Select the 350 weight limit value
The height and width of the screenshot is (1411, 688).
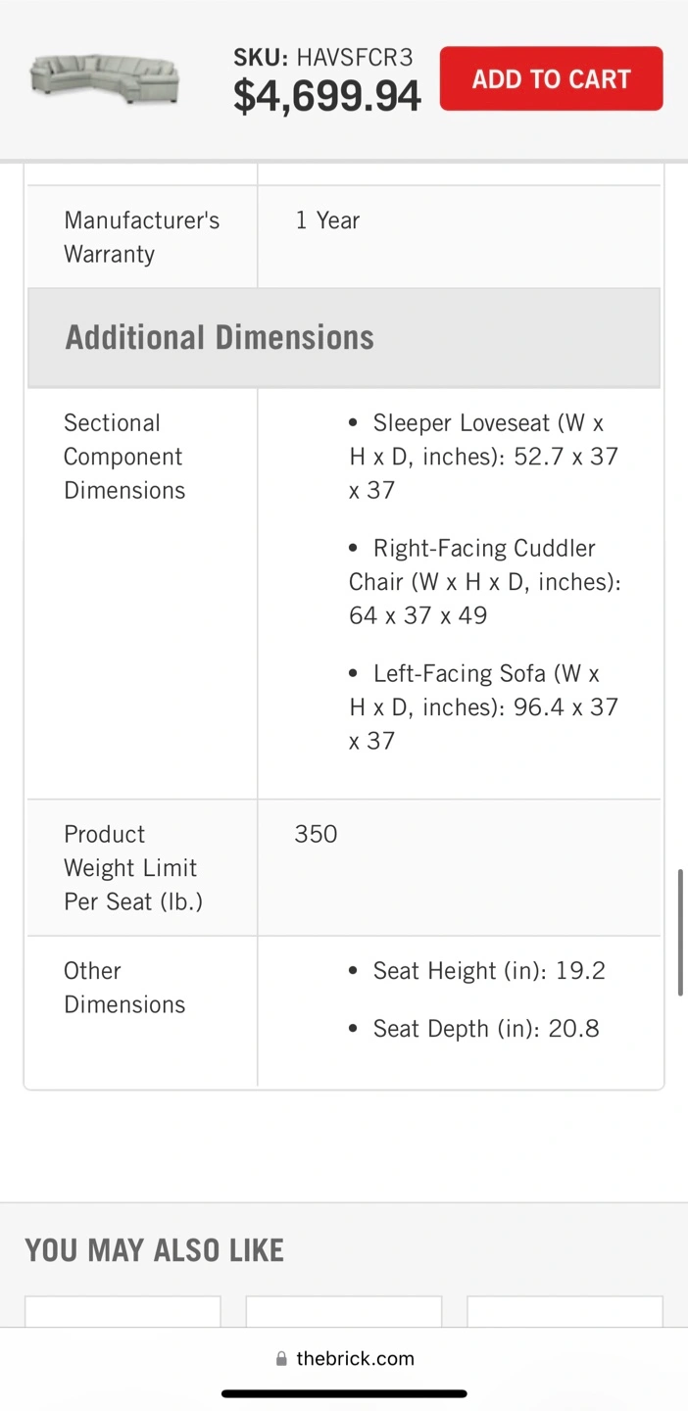[316, 834]
